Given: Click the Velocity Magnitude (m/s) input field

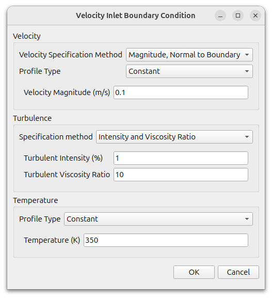Looking at the screenshot, I should (181, 92).
